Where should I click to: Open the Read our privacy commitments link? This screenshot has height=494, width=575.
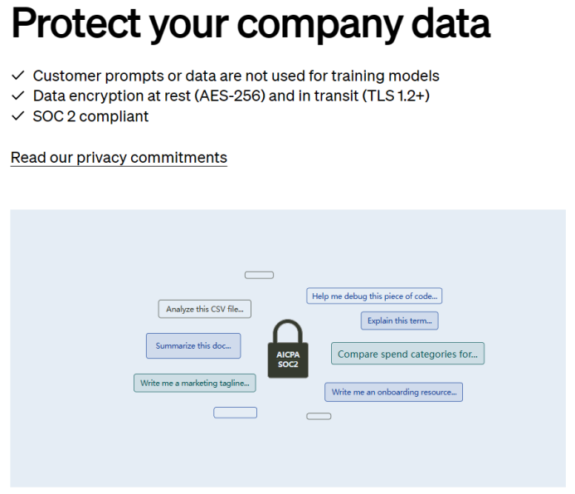click(x=119, y=158)
